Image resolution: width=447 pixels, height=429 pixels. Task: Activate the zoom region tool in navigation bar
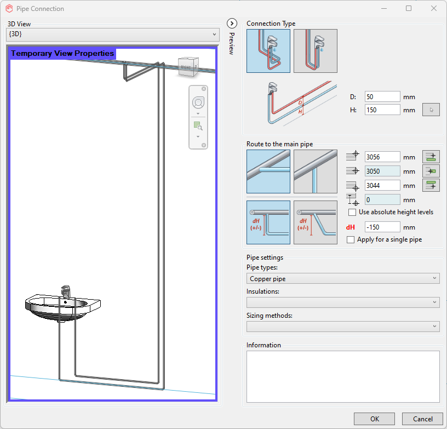pyautogui.click(x=198, y=126)
